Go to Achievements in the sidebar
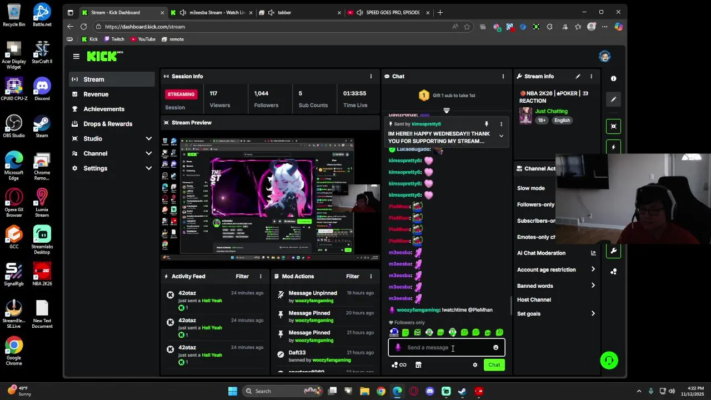 tap(112, 109)
